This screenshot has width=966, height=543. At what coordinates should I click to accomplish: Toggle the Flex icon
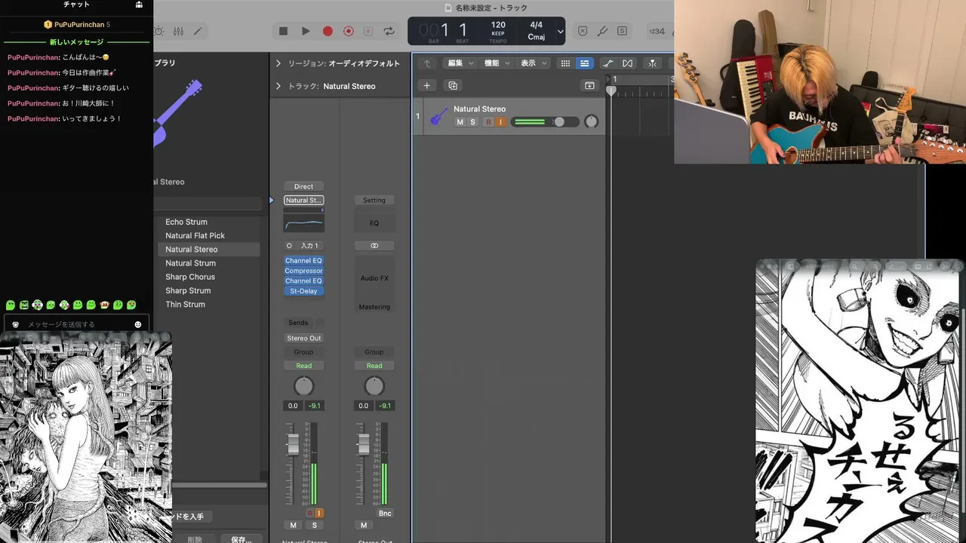pyautogui.click(x=627, y=63)
